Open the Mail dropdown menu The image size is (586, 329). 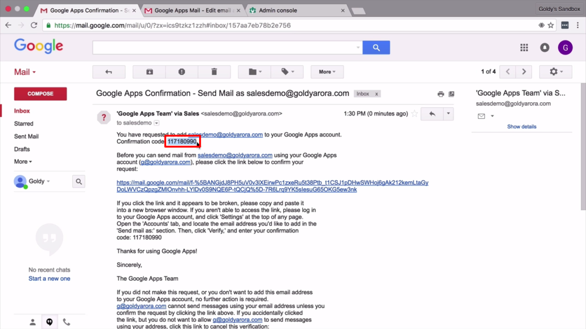click(25, 72)
